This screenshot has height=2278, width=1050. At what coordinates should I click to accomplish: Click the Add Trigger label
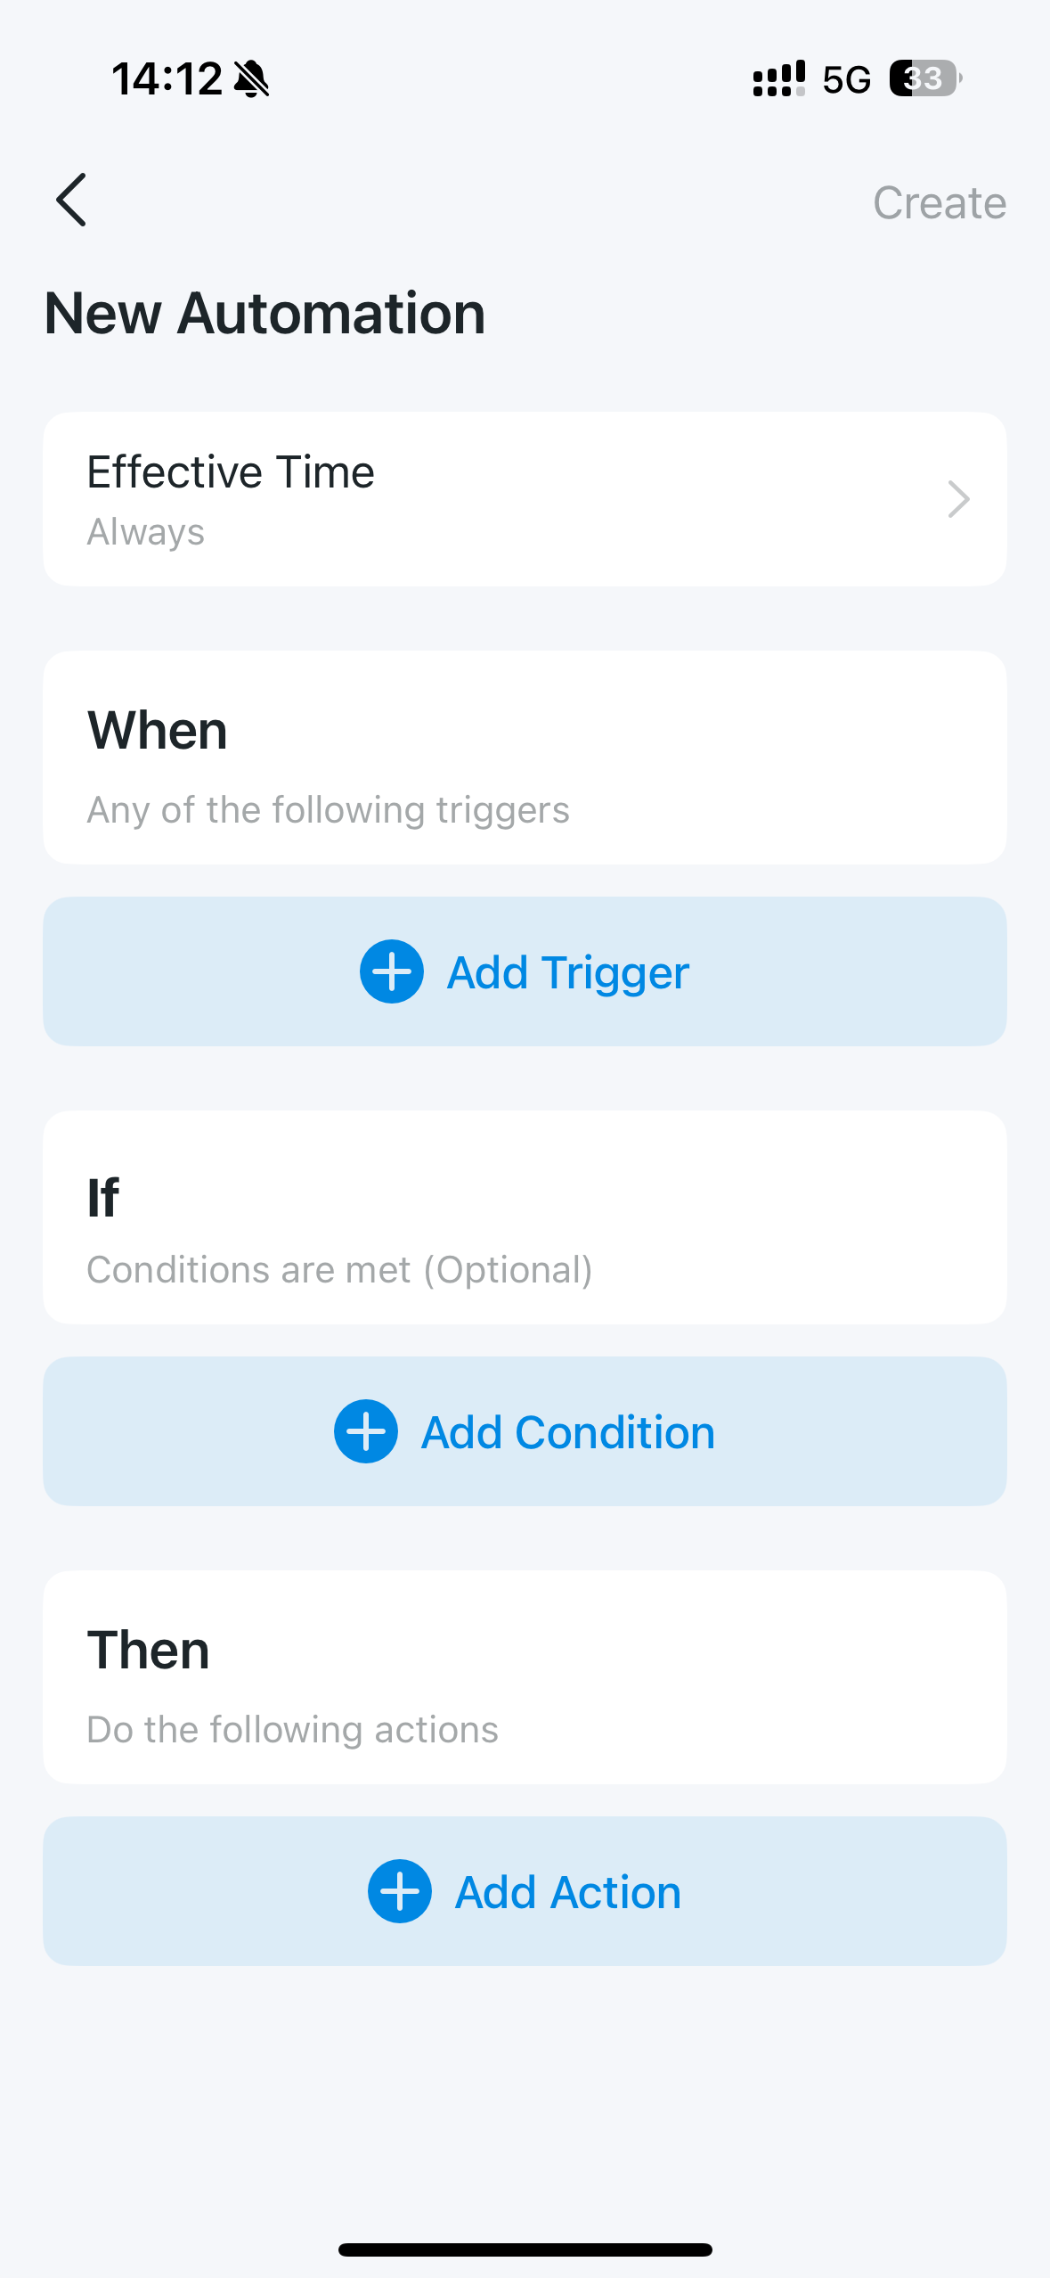tap(568, 972)
